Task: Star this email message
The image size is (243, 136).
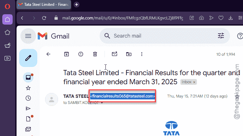Action: point(237,96)
